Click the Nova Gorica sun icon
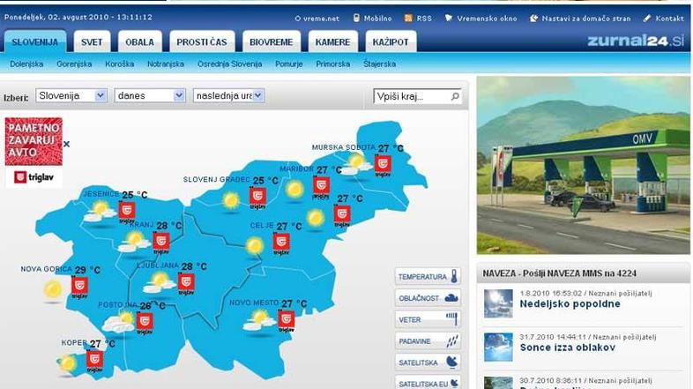This screenshot has width=693, height=389. (53, 290)
